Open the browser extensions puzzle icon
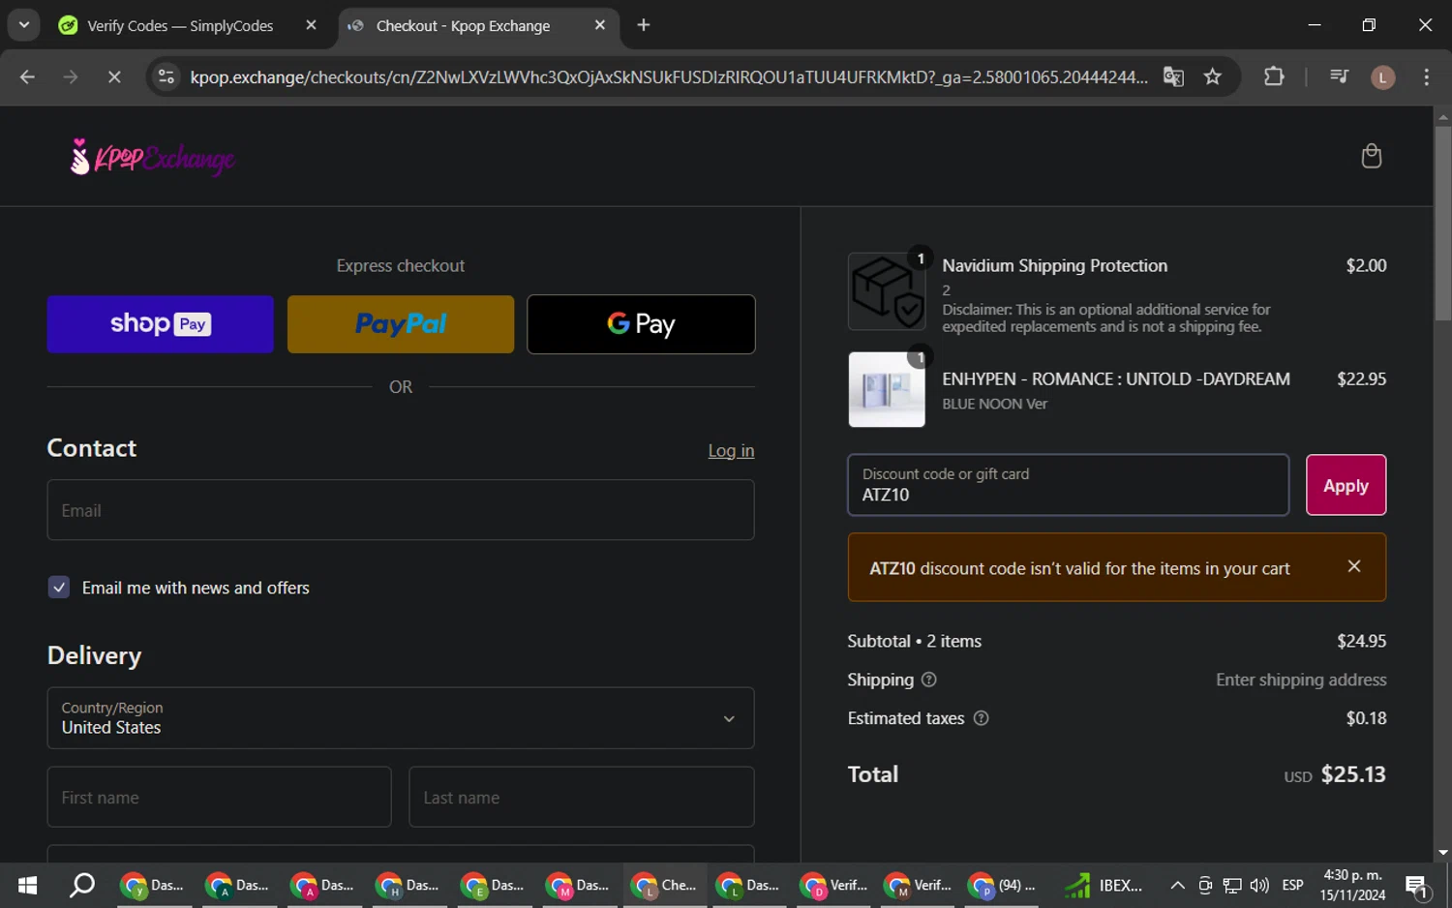This screenshot has width=1452, height=908. coord(1274,76)
